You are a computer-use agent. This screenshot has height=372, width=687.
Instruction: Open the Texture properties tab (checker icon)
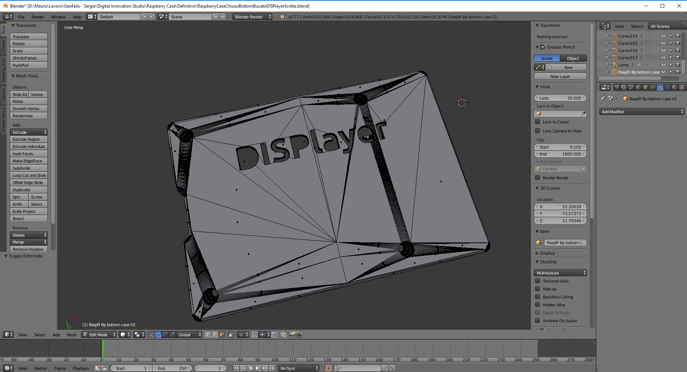click(x=682, y=87)
